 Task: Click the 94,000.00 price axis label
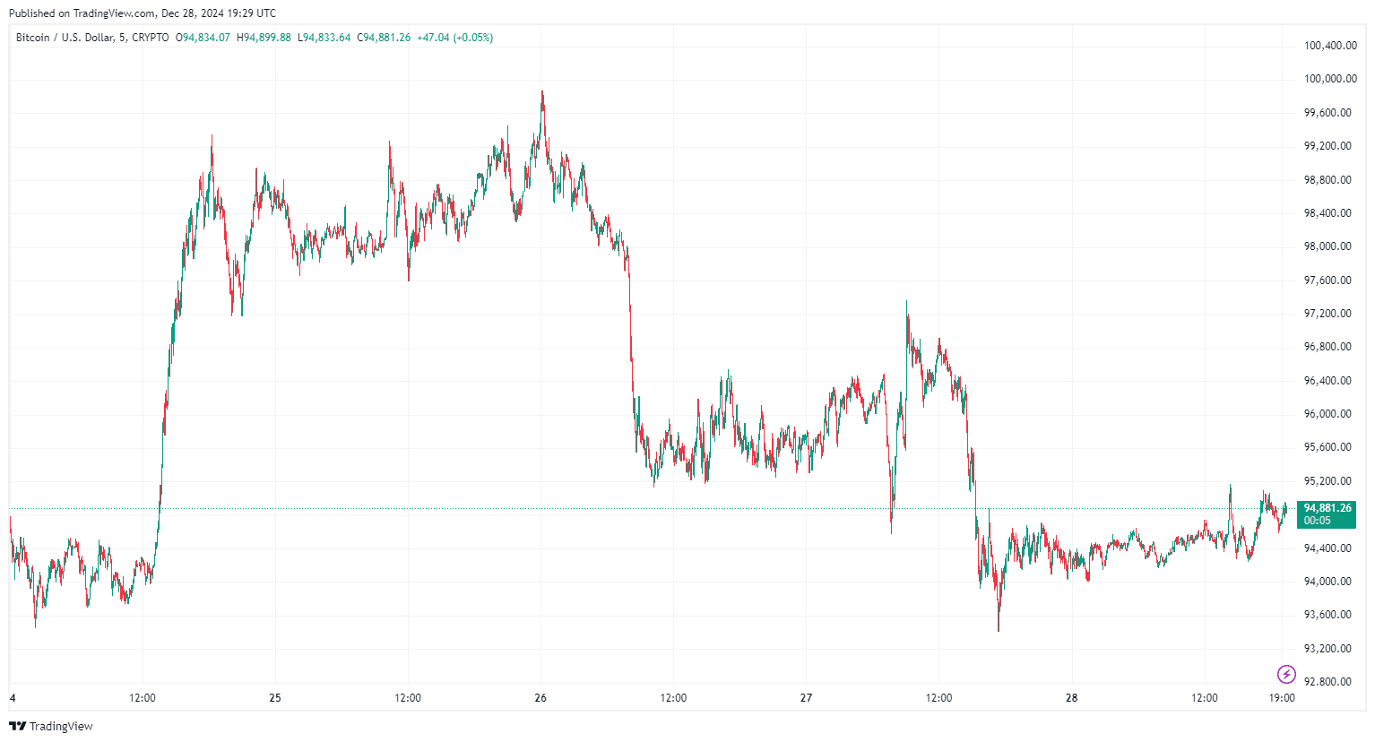(1327, 582)
